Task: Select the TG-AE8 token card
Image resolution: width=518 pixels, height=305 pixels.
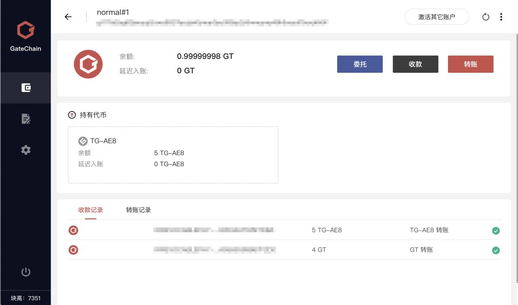Action: [173, 155]
